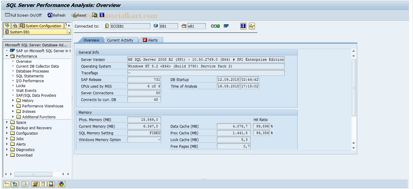Open I/O Performance tree item
The width and height of the screenshot is (413, 189).
pyautogui.click(x=30, y=81)
